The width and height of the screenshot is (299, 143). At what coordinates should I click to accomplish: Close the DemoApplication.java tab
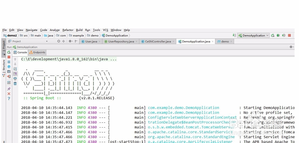(x=213, y=42)
